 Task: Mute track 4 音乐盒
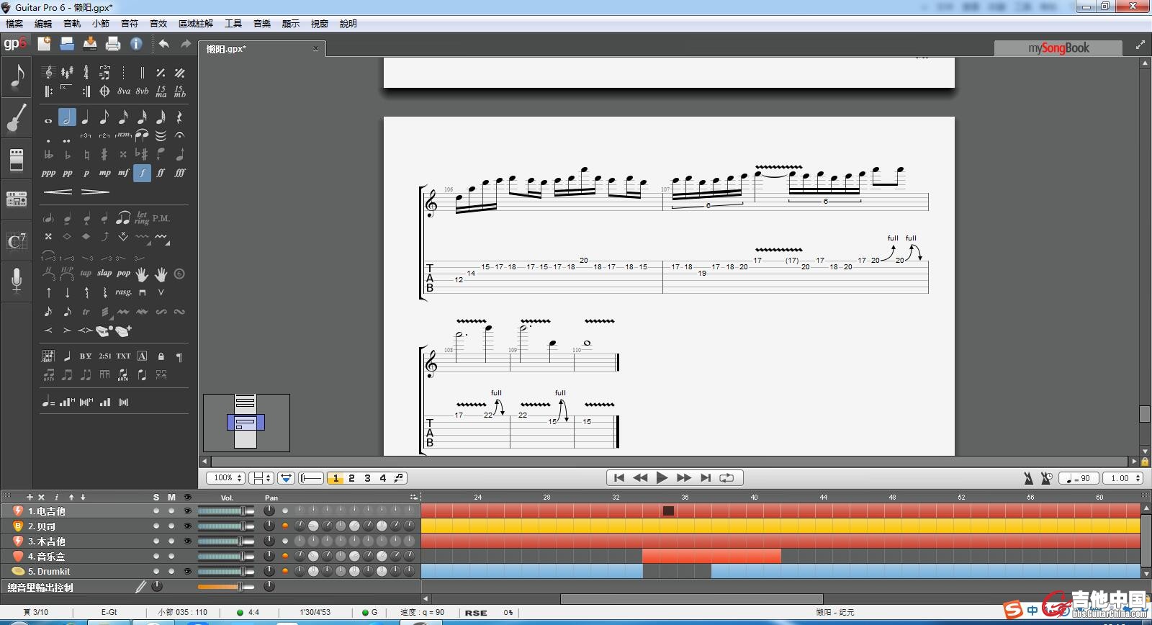(171, 557)
